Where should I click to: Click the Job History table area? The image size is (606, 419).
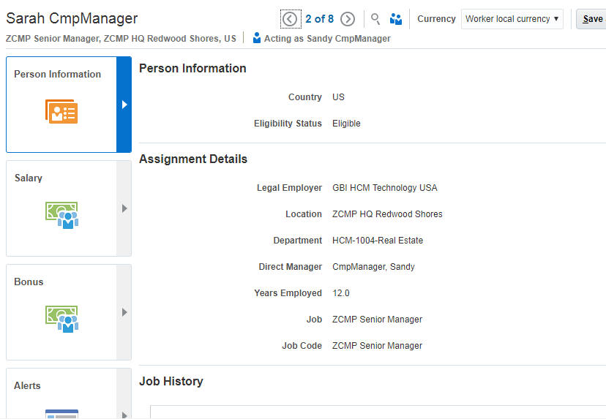point(378,411)
